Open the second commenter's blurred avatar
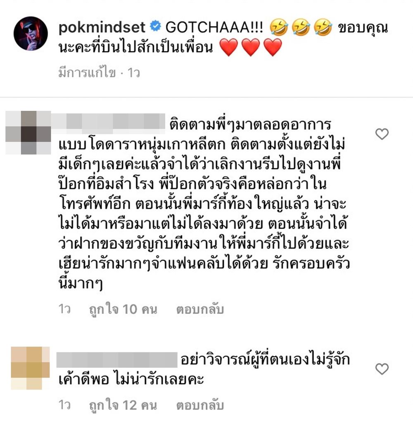This screenshot has height=433, width=413. (x=30, y=368)
